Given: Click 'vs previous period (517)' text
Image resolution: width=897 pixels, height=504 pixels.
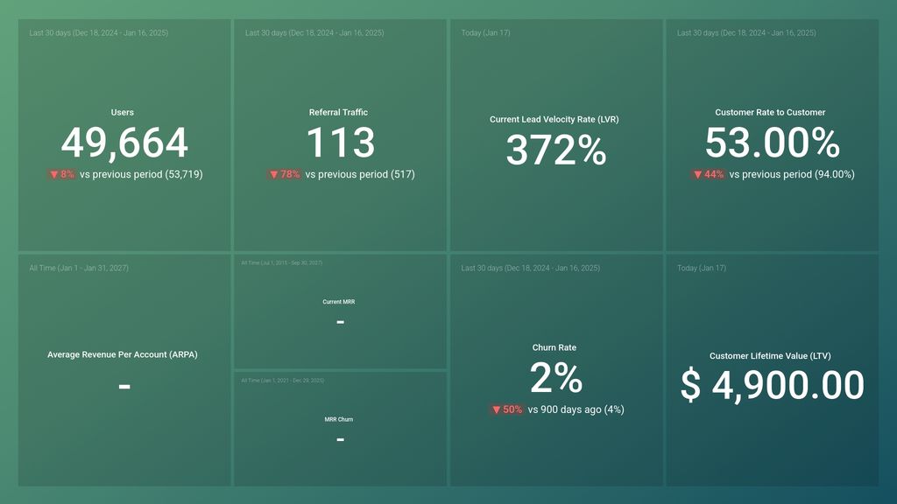Looking at the screenshot, I should 360,174.
